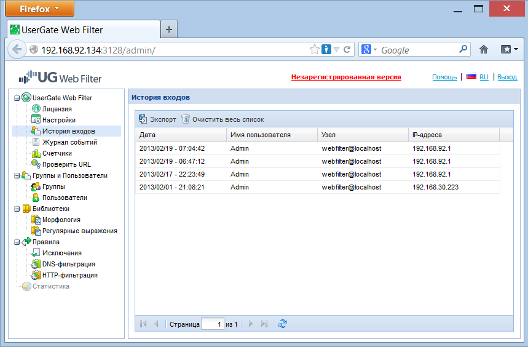The height and width of the screenshot is (347, 528).
Task: Click the Регулярные выражения icon
Action: tap(36, 231)
